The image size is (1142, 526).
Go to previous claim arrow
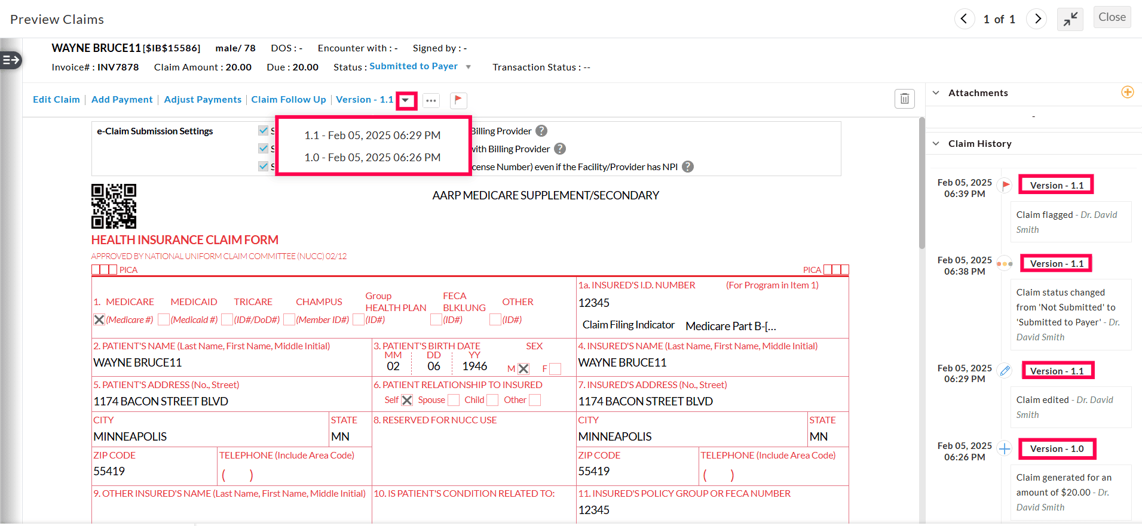(x=964, y=19)
